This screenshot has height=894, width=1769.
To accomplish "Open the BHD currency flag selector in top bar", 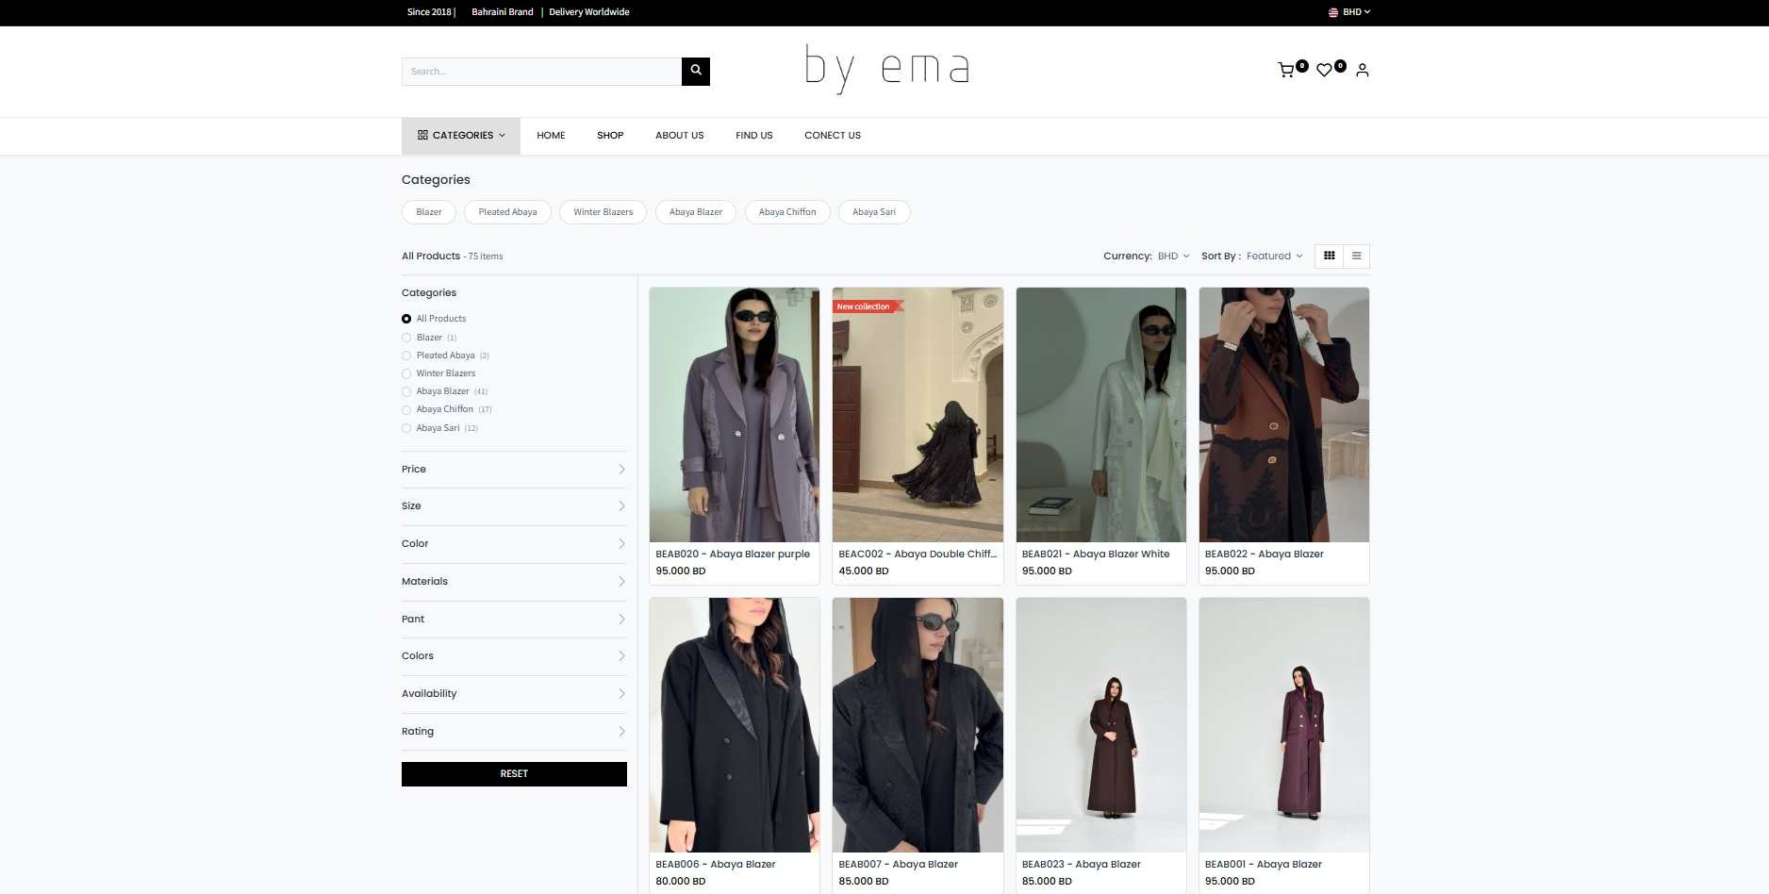I will coord(1349,12).
